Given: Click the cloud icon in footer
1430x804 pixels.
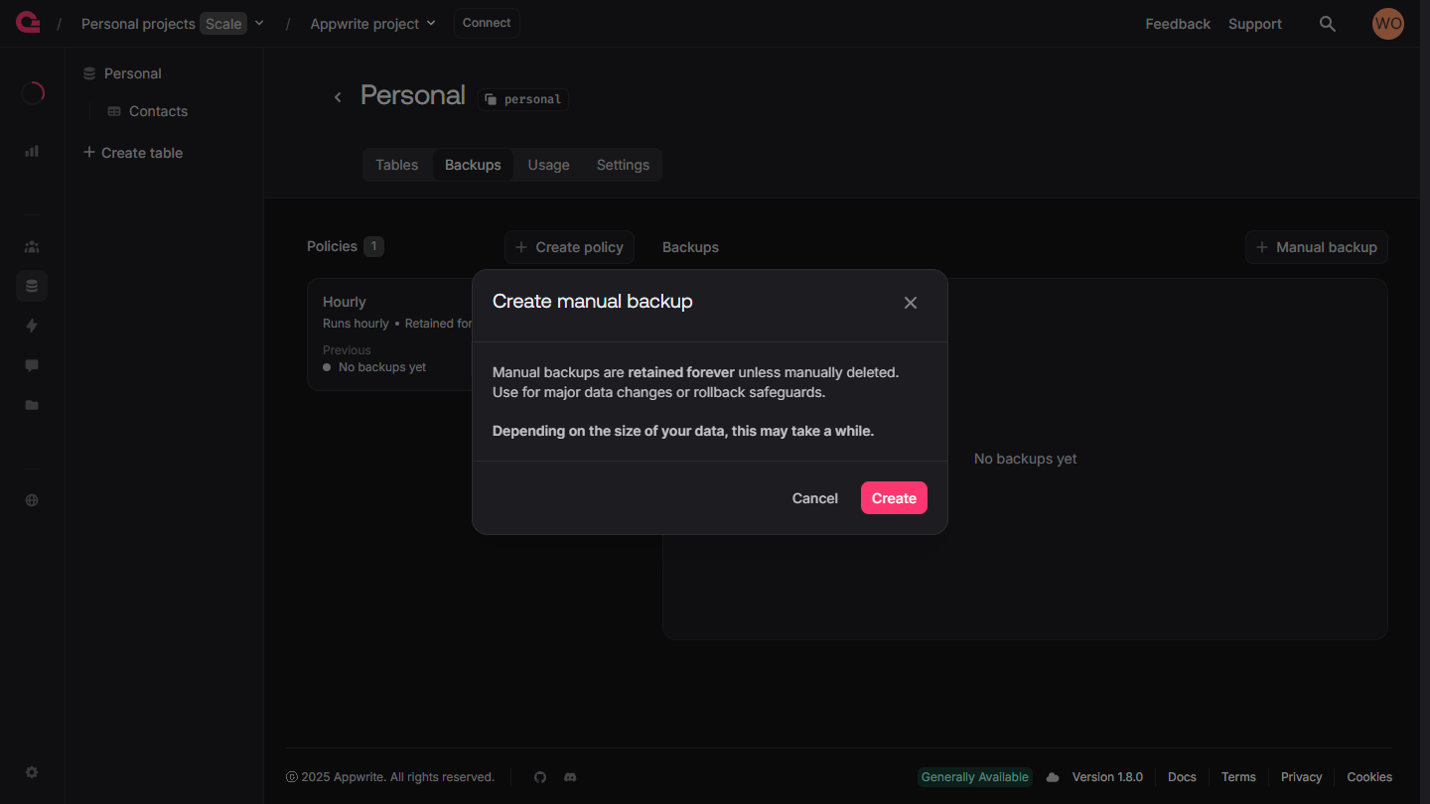Looking at the screenshot, I should click(x=1053, y=777).
